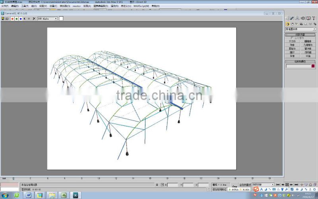
Task: Open the Utilities panel with hammer icon
Action: [313, 18]
